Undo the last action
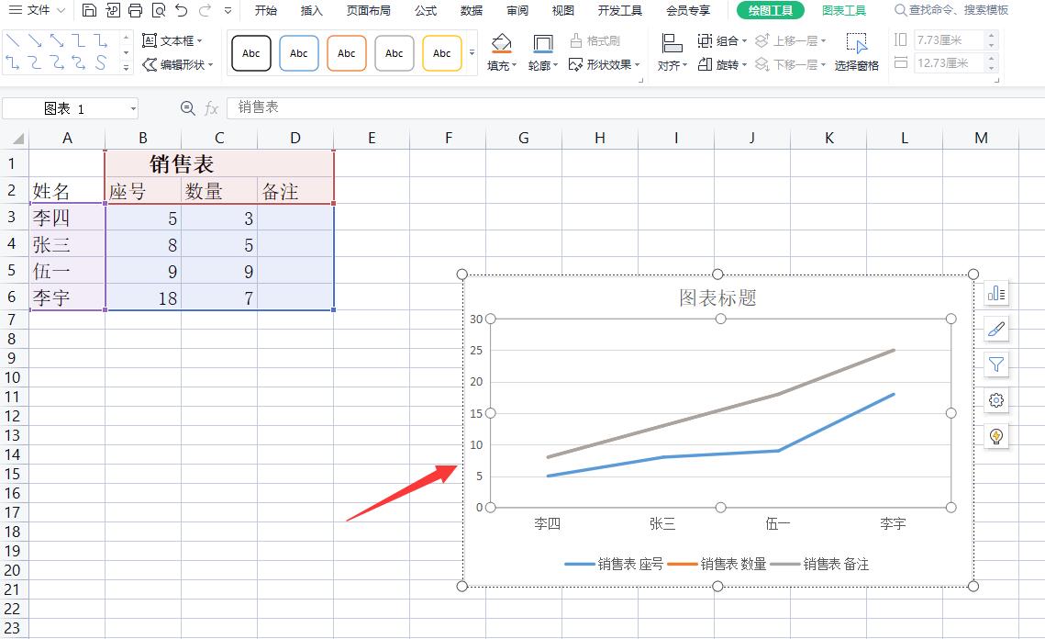This screenshot has height=639, width=1045. 182,11
